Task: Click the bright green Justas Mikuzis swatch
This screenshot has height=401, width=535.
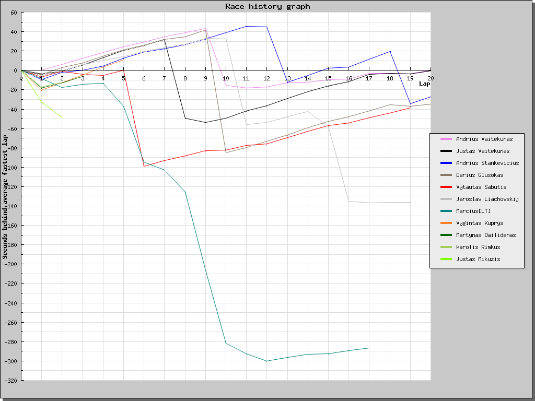Action: point(446,259)
